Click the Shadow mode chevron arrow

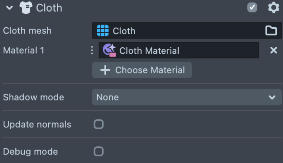272,97
